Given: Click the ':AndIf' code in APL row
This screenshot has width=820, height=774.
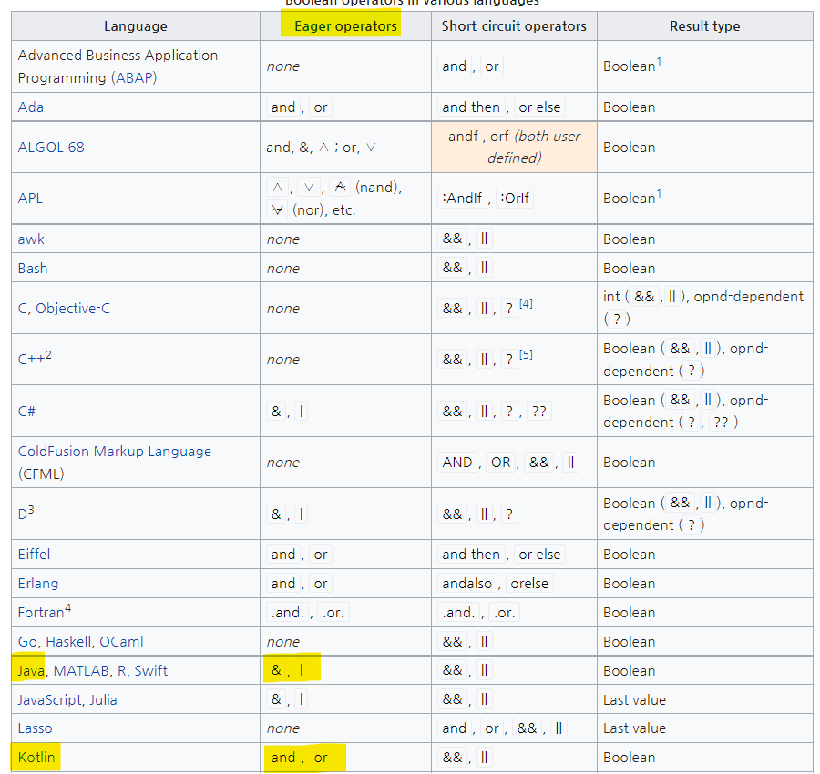Looking at the screenshot, I should coord(462,199).
